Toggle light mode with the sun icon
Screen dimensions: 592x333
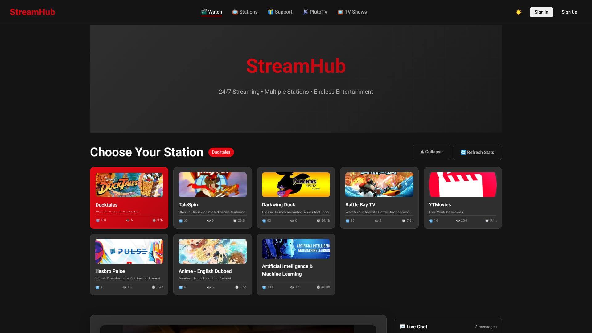point(518,12)
